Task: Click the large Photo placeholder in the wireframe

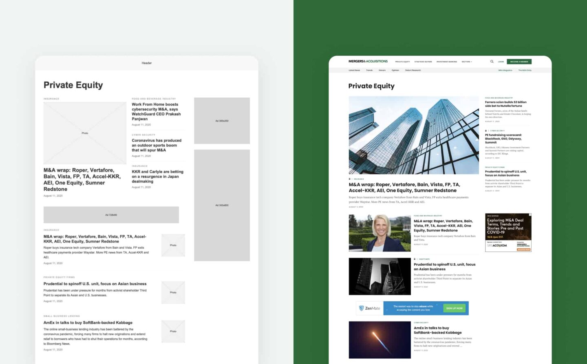Action: [85, 133]
